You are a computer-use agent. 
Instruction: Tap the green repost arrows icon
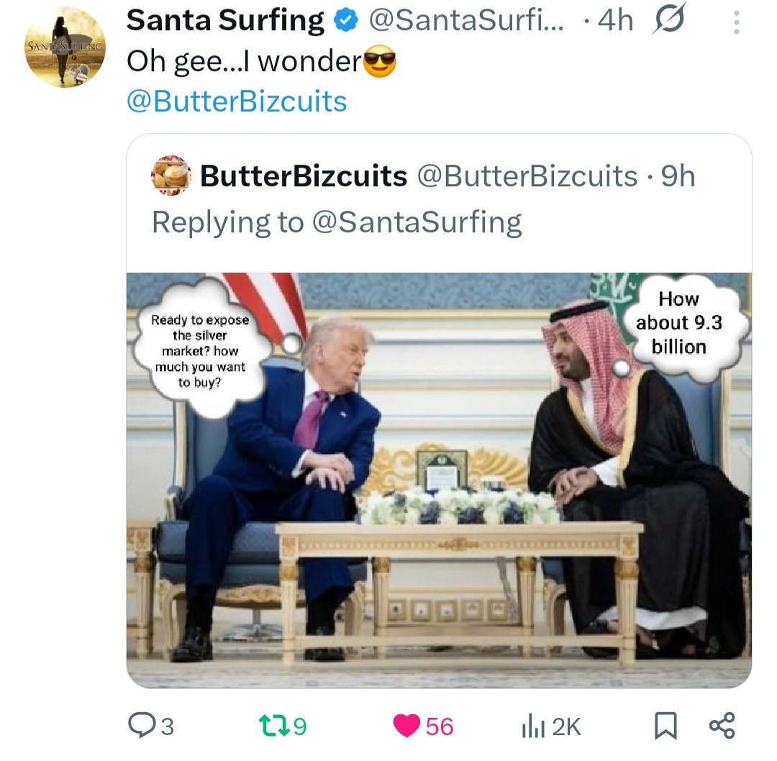tap(273, 726)
